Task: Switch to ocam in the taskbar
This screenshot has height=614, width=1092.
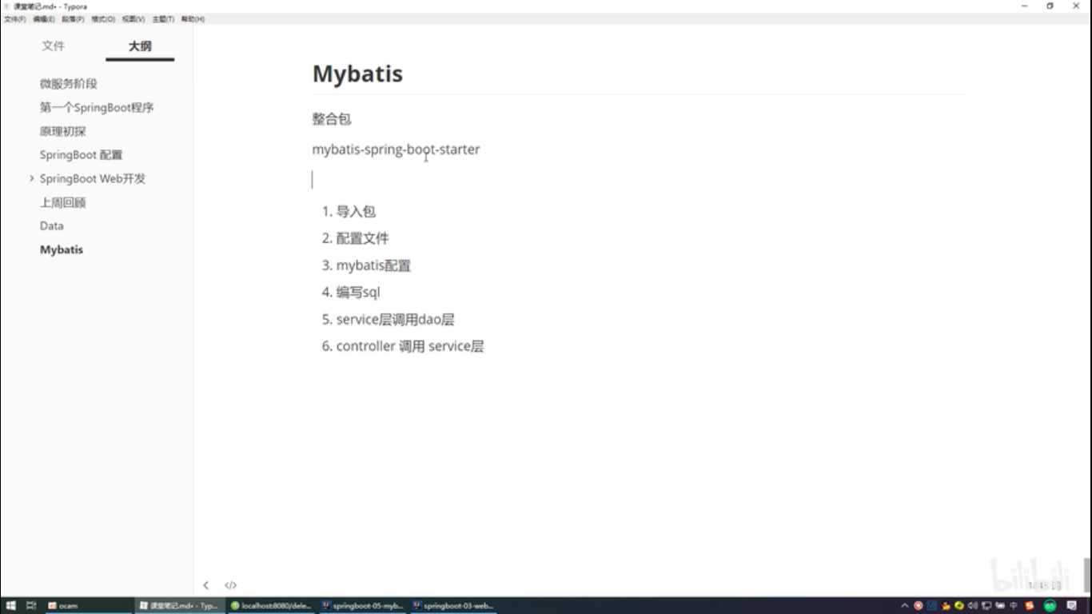Action: click(x=89, y=606)
